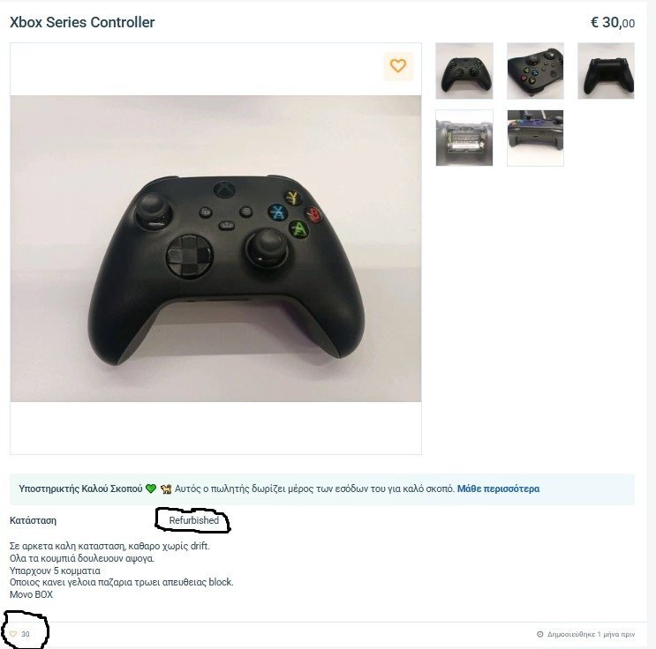Click the description line mentioning drift

pyautogui.click(x=109, y=546)
